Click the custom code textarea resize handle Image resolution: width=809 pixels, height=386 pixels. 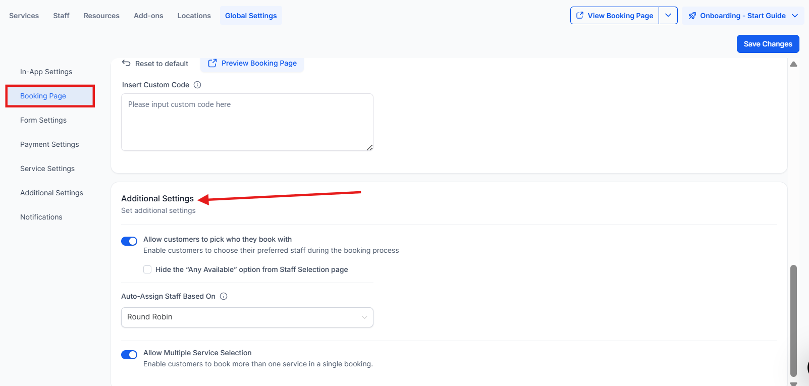pos(369,147)
